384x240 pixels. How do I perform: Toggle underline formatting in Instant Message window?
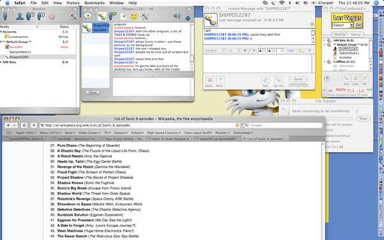tap(254, 51)
